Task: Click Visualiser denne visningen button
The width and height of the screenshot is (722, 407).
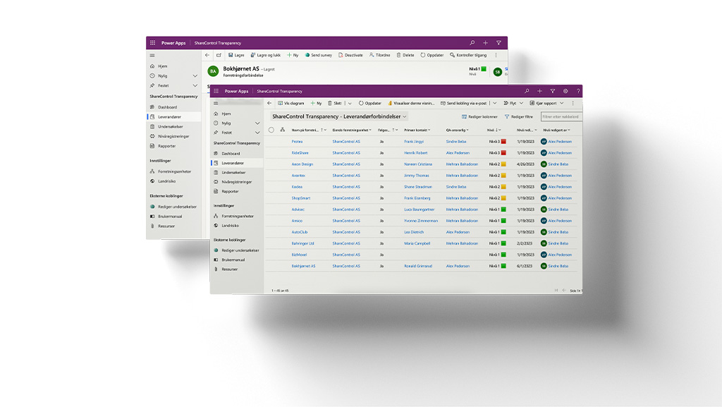Action: coord(411,103)
